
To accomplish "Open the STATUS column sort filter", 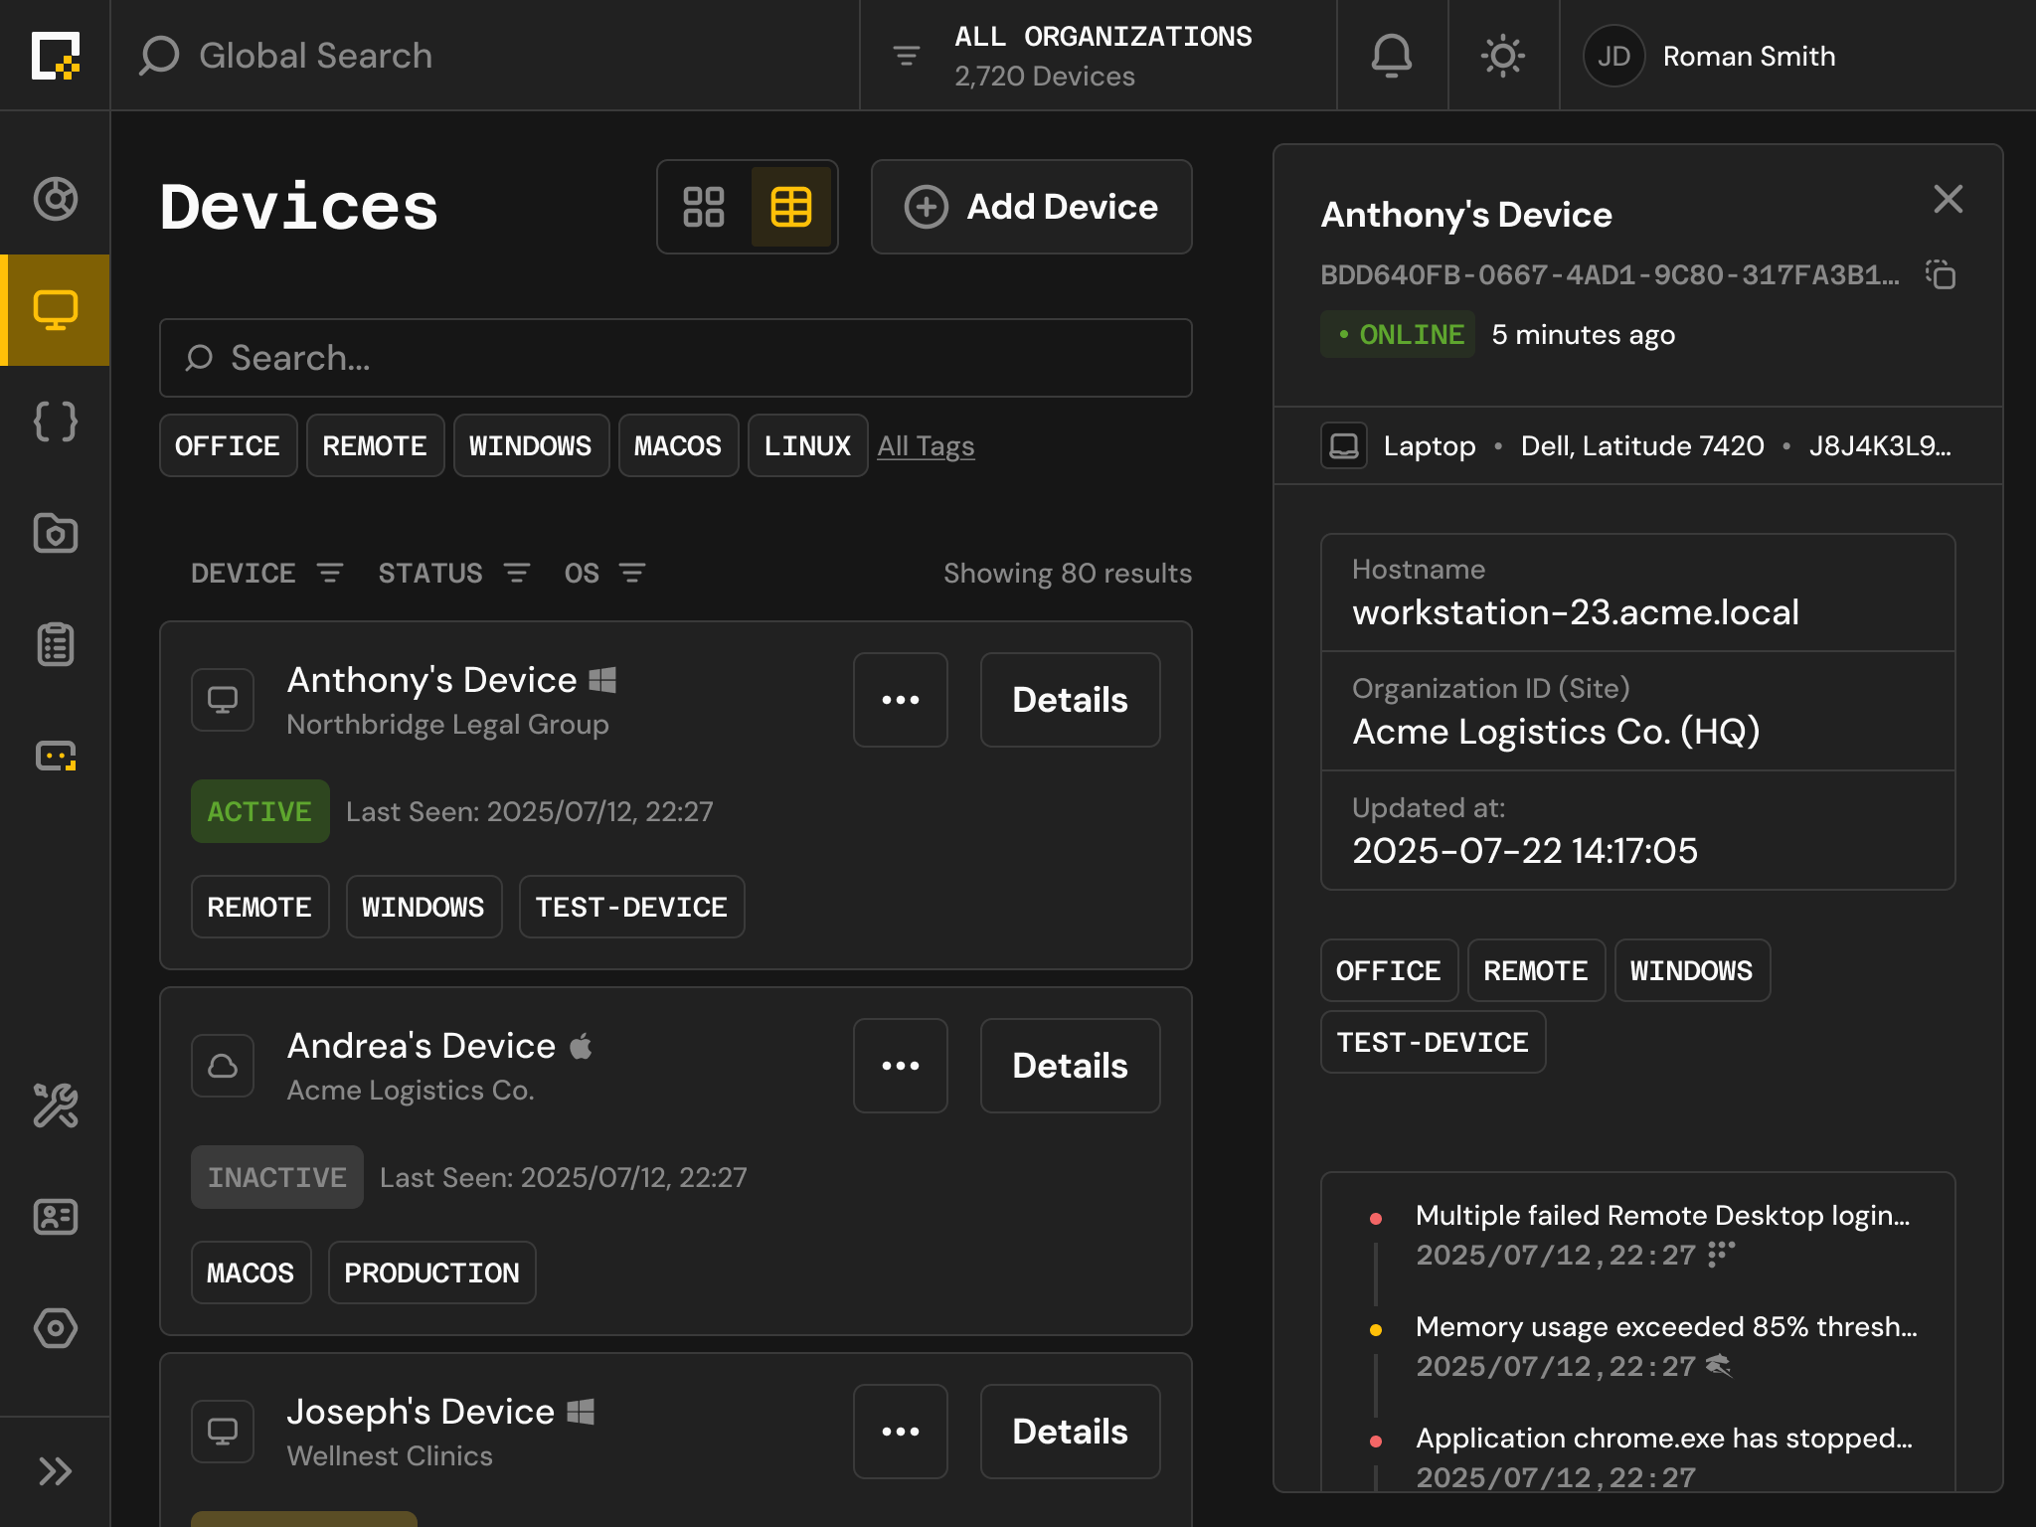I will coord(518,573).
